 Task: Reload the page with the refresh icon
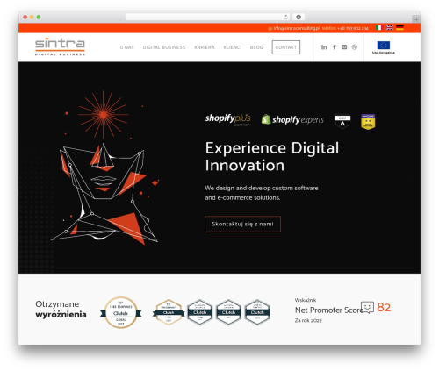click(x=285, y=18)
